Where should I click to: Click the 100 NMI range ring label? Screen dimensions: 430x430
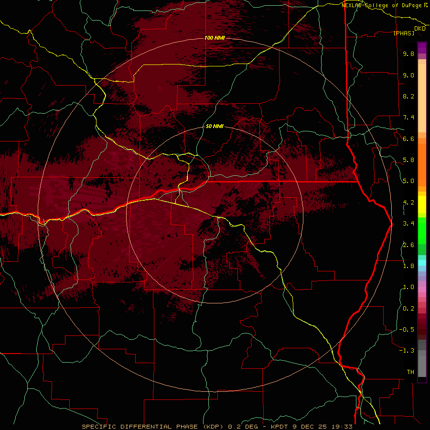tap(215, 38)
